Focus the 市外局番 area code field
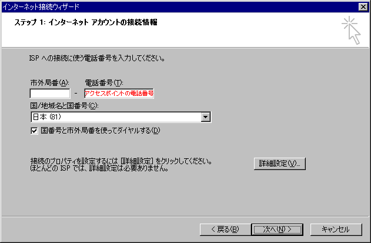Image resolution: width=371 pixels, height=243 pixels. [x=50, y=94]
